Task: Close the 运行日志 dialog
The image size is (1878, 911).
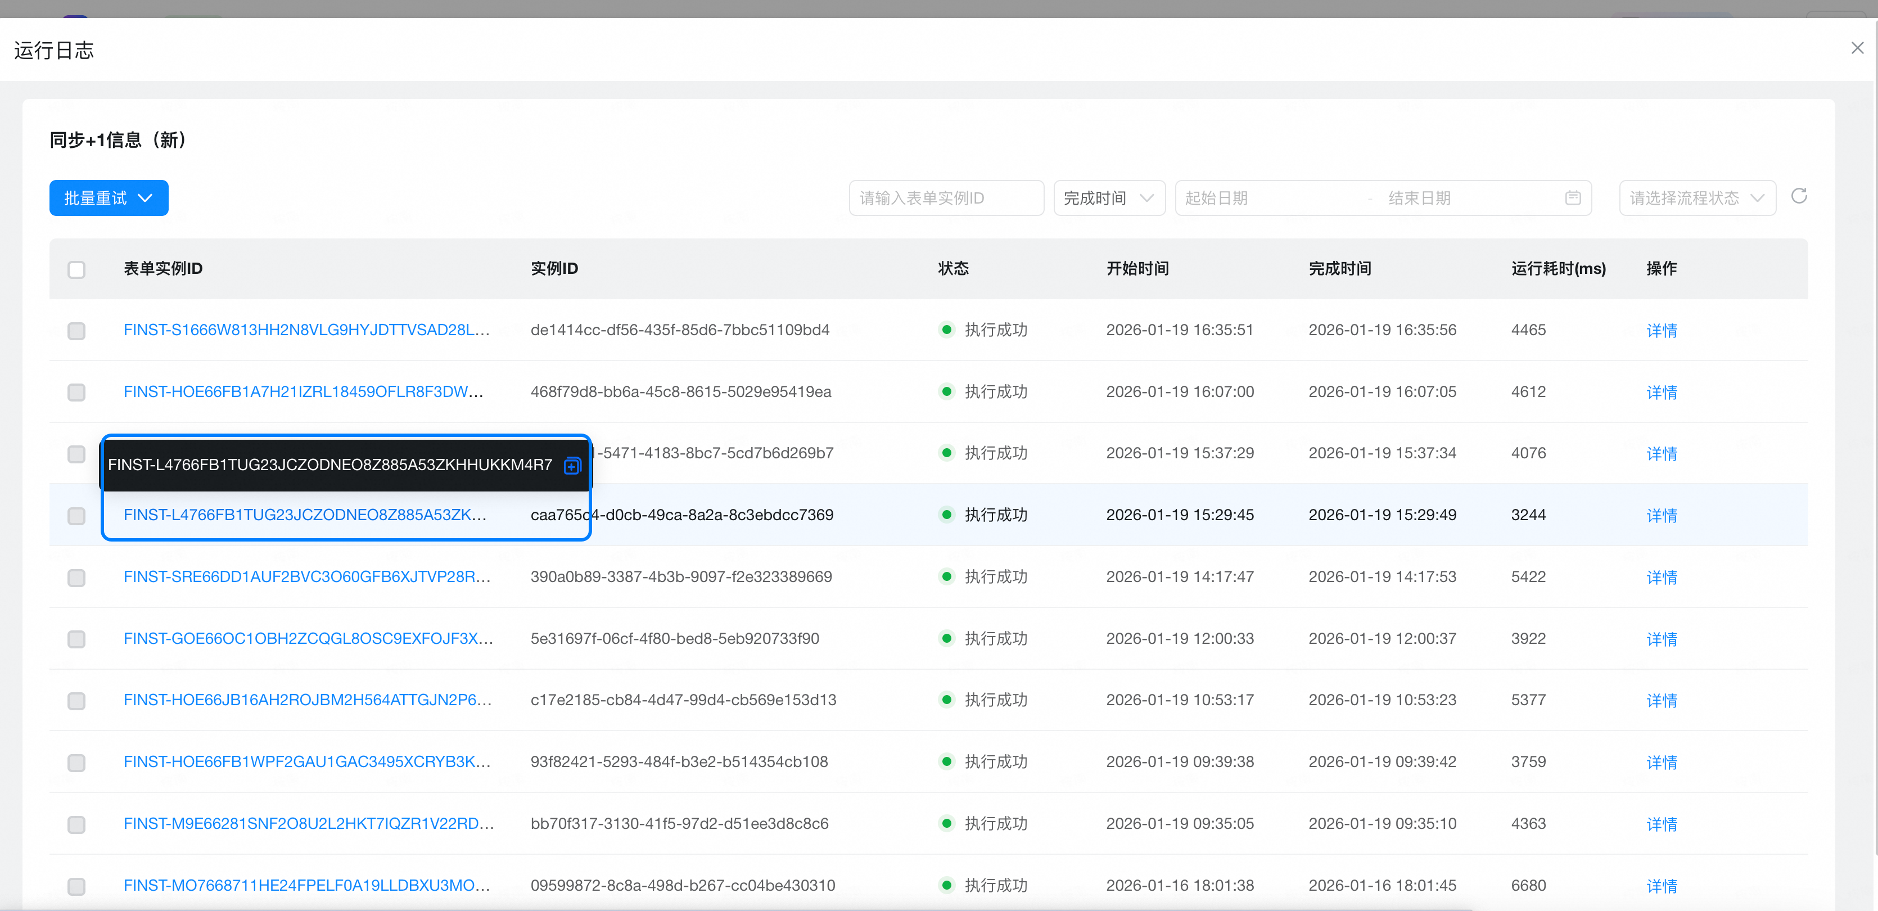Action: coord(1857,48)
